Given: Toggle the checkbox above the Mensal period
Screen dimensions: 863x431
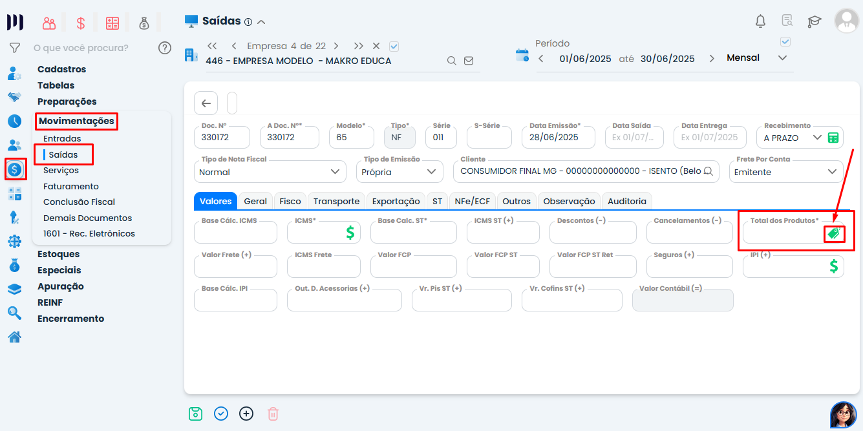Looking at the screenshot, I should point(785,42).
